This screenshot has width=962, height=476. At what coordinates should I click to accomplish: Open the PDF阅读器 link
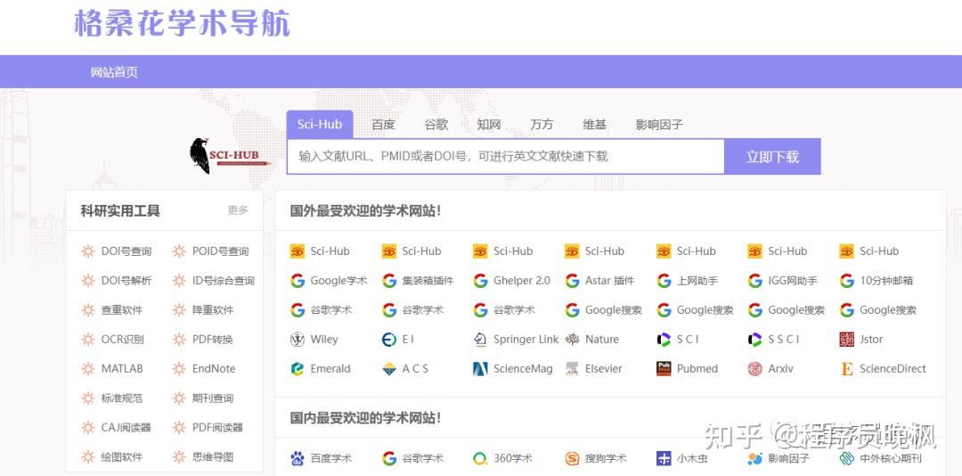click(218, 428)
